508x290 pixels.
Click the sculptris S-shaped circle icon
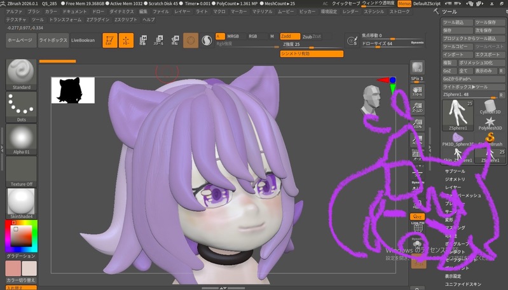pyautogui.click(x=207, y=41)
